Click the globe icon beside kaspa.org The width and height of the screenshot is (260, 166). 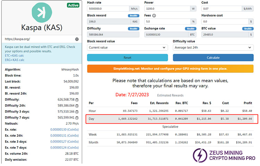click(77, 40)
